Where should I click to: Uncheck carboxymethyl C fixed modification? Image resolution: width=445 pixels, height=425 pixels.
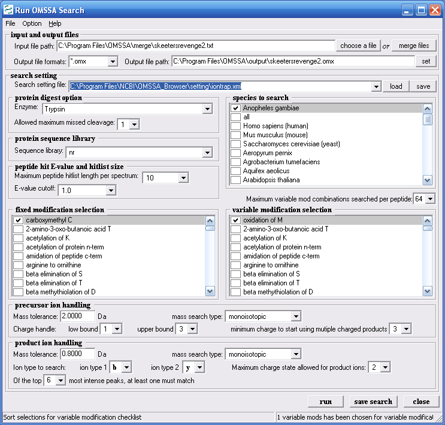[19, 220]
